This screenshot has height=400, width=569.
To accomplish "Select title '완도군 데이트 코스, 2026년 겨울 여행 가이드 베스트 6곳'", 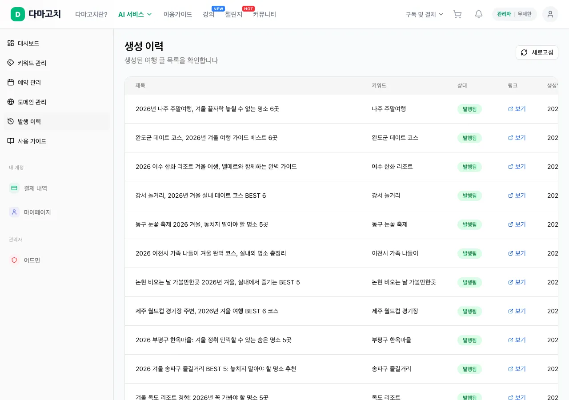I will click(206, 138).
